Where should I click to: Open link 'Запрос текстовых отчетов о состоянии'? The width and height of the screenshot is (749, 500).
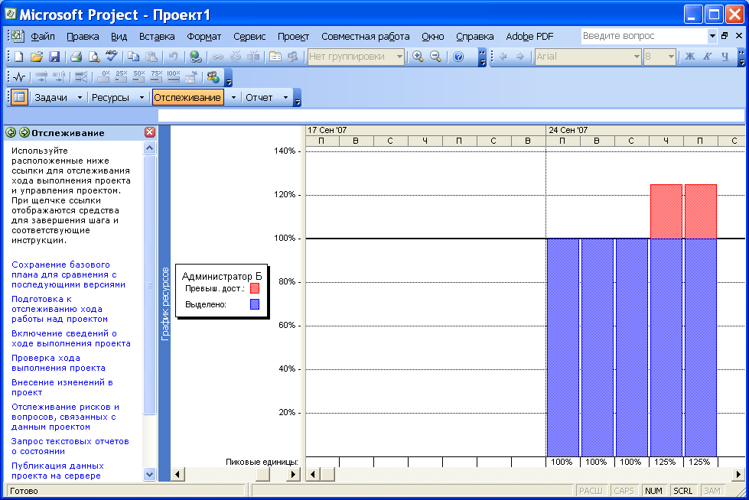click(x=70, y=446)
